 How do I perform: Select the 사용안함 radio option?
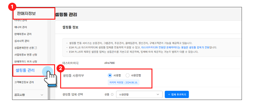pos(128,75)
